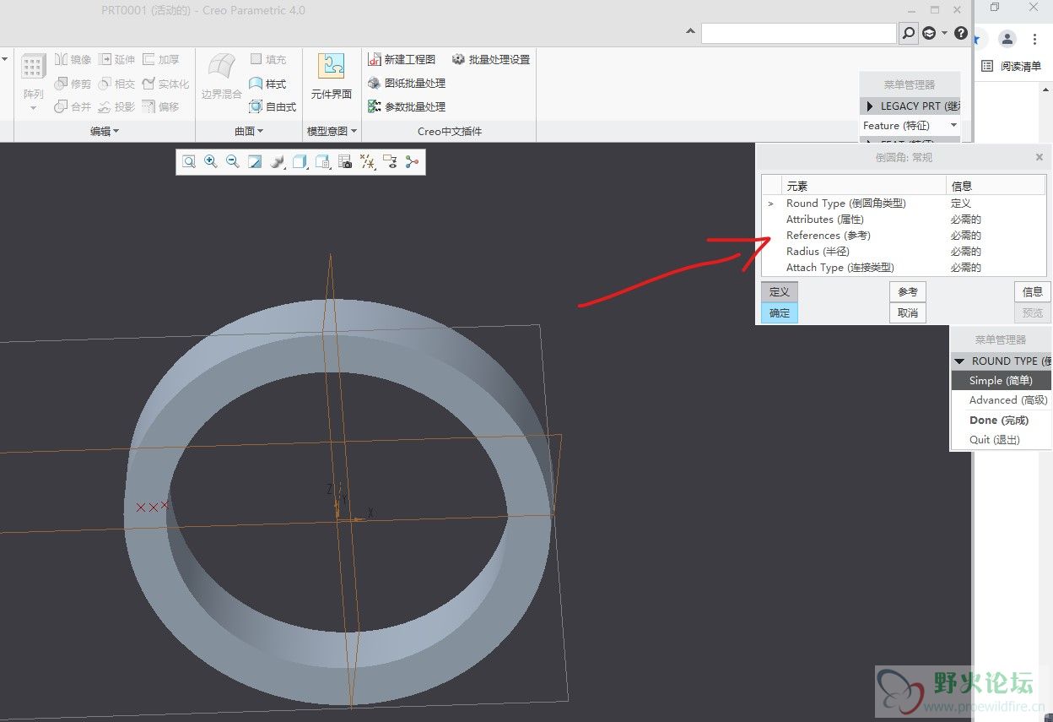The image size is (1053, 722).
Task: Select the Merge (合并) tool
Action: click(x=73, y=106)
